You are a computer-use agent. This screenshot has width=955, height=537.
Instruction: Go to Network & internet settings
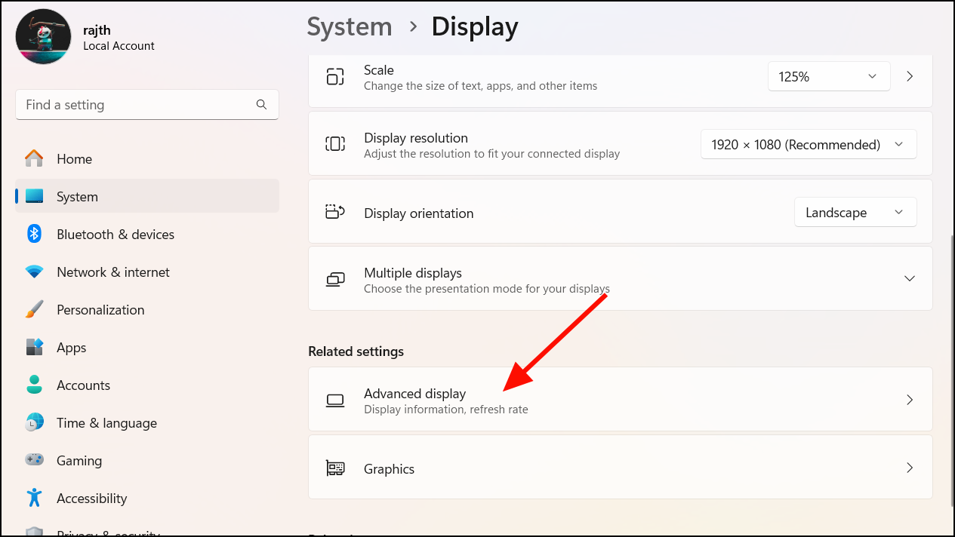[x=147, y=272]
